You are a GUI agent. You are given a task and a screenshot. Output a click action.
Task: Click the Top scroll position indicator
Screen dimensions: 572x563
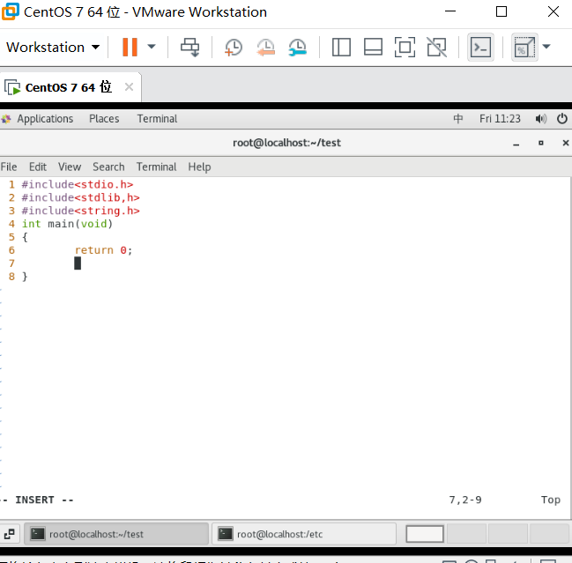(551, 500)
